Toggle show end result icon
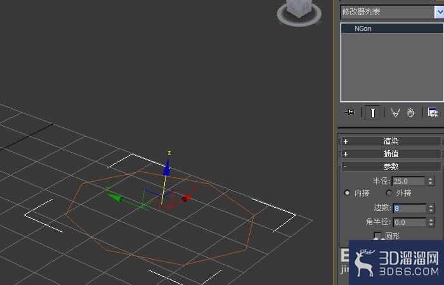The height and width of the screenshot is (285, 444). [x=372, y=113]
